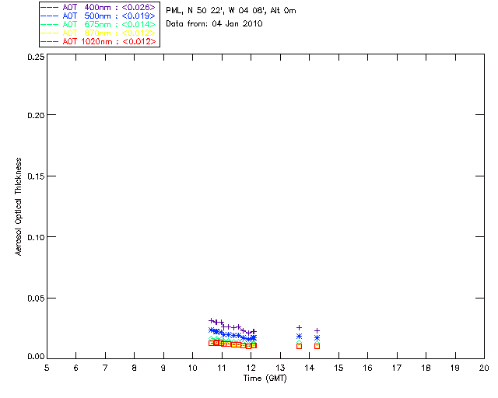Click the AOT 675nm legend entry
Screen dimensions: 498x398
click(98, 24)
